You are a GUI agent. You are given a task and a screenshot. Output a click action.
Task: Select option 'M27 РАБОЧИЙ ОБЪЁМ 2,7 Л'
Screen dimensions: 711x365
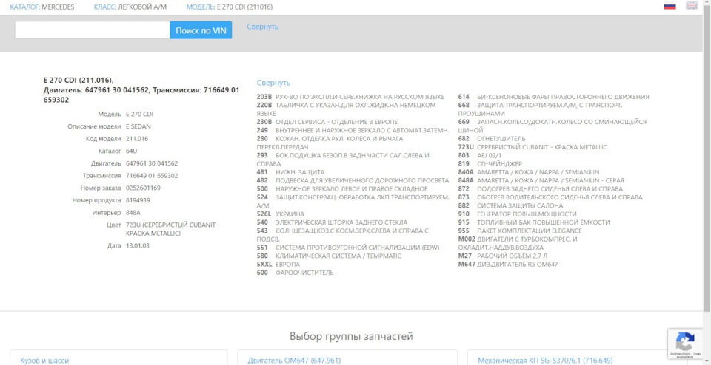coord(504,256)
